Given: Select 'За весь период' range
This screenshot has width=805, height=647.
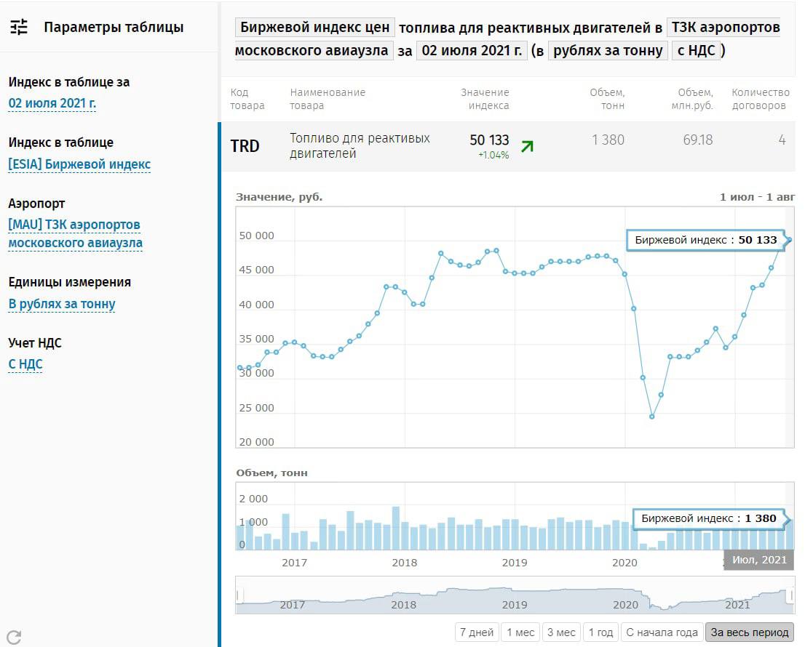Looking at the screenshot, I should click(750, 632).
